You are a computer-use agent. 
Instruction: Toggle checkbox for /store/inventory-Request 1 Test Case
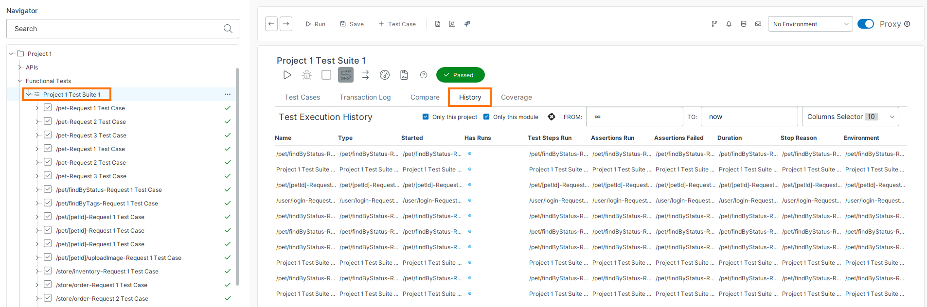click(x=48, y=271)
